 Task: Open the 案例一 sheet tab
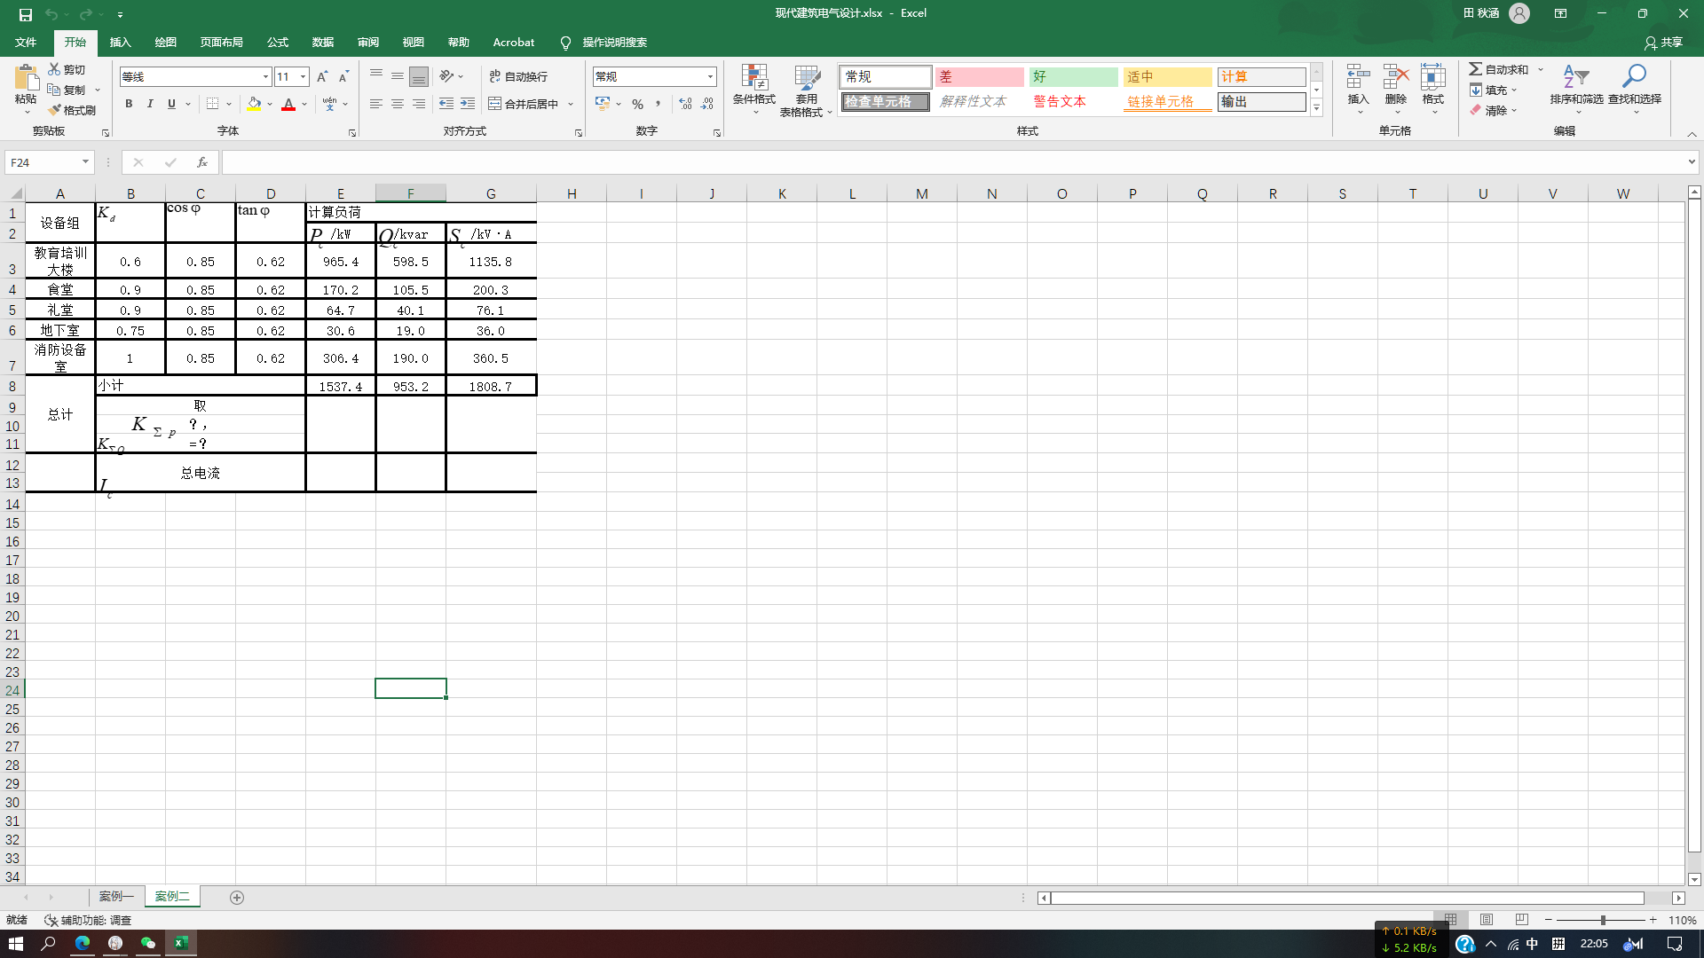116,897
